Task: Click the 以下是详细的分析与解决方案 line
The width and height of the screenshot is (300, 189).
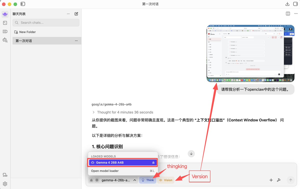Action: coord(117,136)
